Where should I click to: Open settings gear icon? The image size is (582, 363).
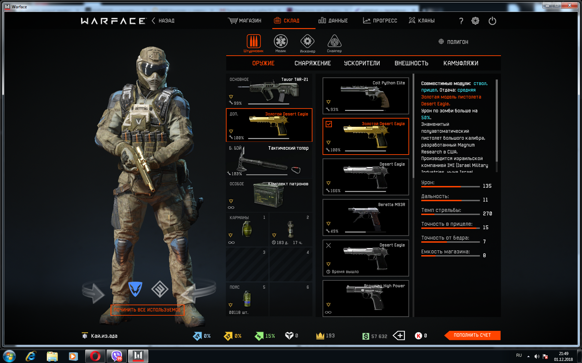pos(475,21)
